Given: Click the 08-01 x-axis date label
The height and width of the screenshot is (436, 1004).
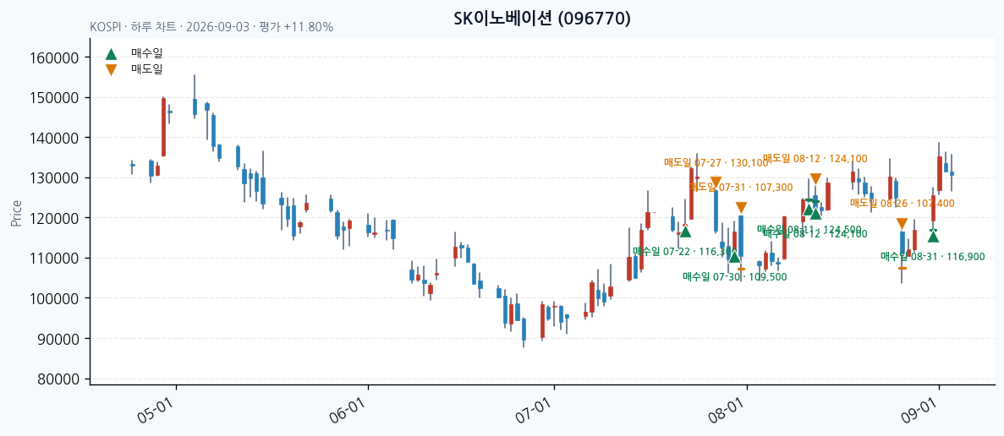Looking at the screenshot, I should pos(727,412).
